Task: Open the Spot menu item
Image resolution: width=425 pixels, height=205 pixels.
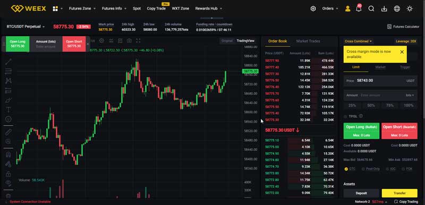Action: click(137, 8)
